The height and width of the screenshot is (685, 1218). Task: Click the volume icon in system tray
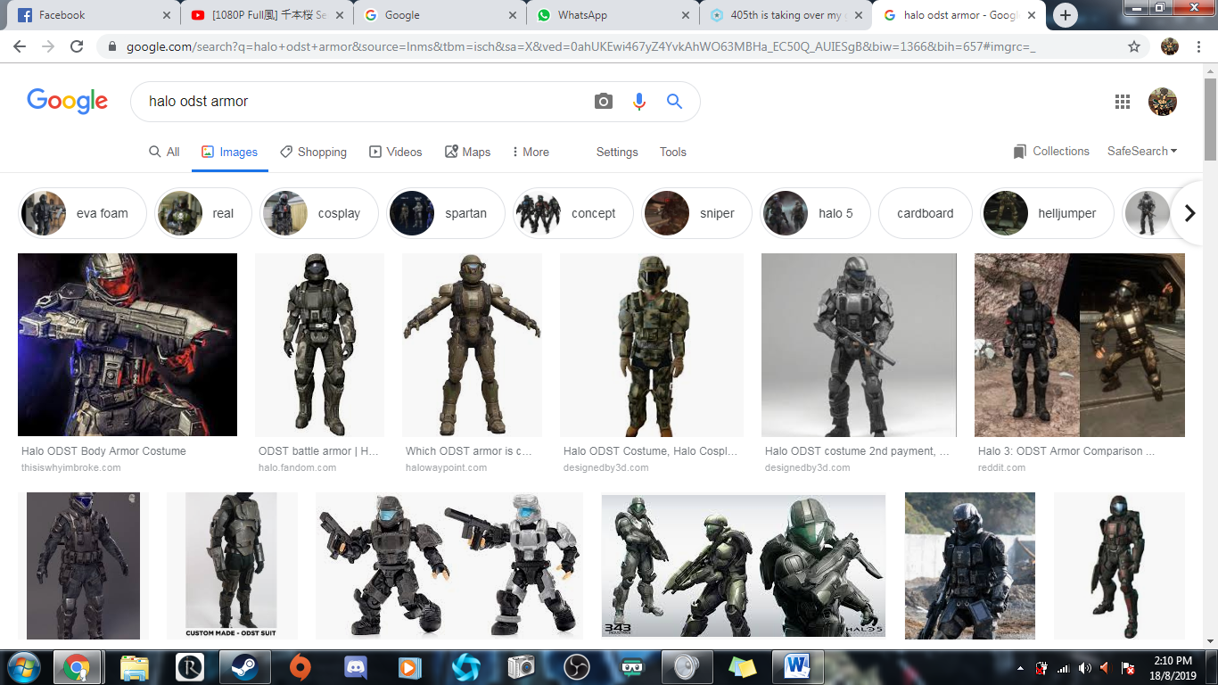pos(1084,668)
